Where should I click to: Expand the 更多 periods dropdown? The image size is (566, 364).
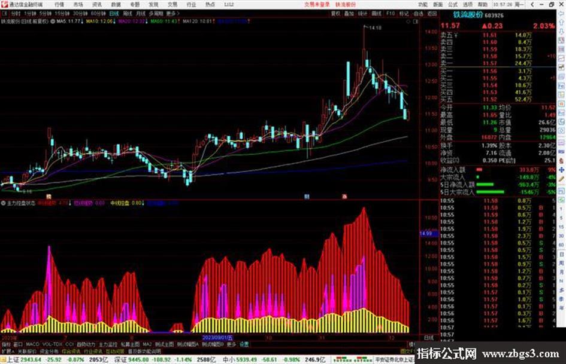click(172, 13)
